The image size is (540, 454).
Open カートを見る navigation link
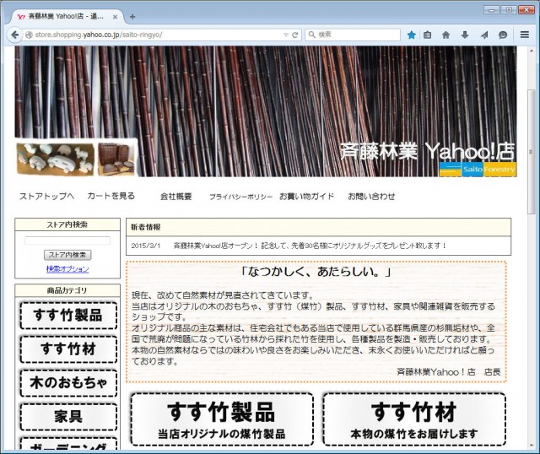(111, 196)
